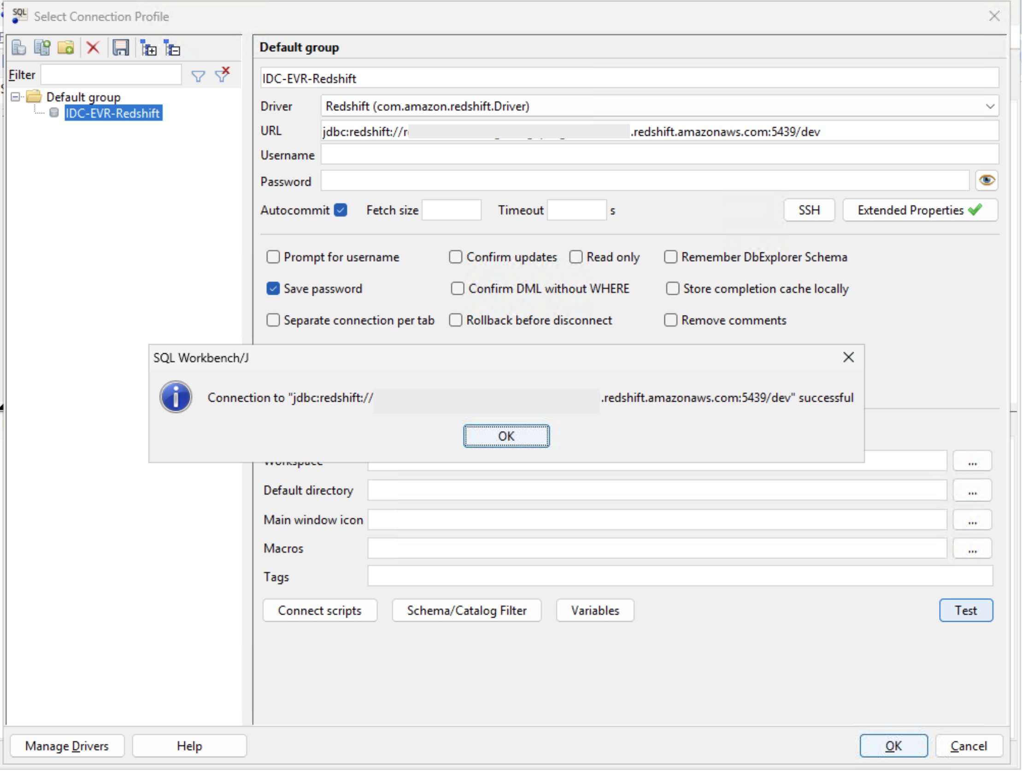Enable Store completion cache locally
This screenshot has height=772, width=1022.
click(673, 289)
